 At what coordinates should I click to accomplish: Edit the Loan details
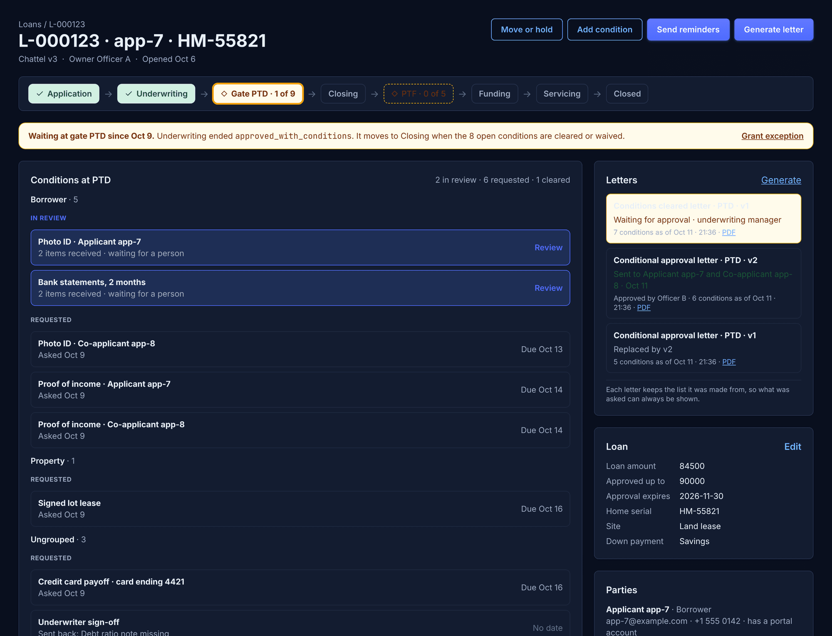[792, 447]
